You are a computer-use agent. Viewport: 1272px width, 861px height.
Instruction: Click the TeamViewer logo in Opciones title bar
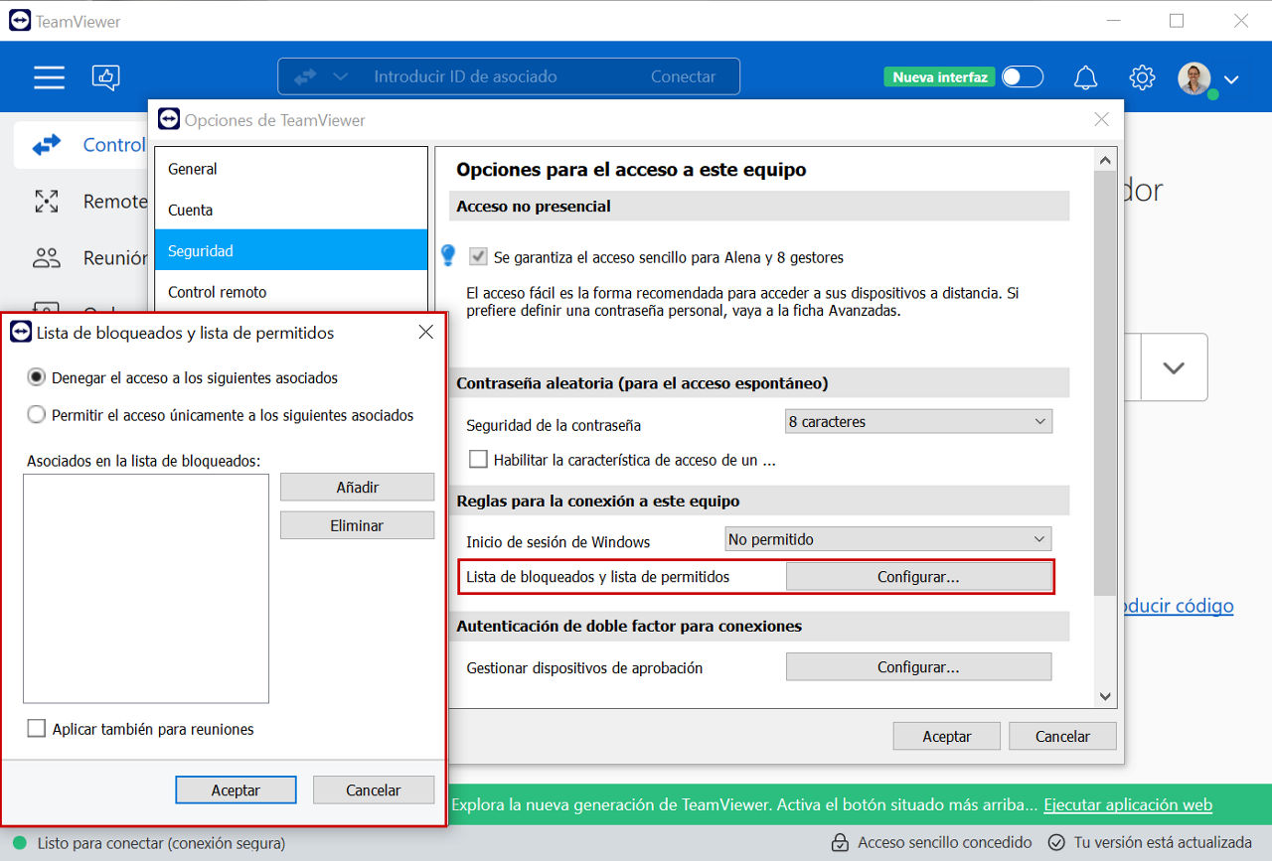[169, 119]
